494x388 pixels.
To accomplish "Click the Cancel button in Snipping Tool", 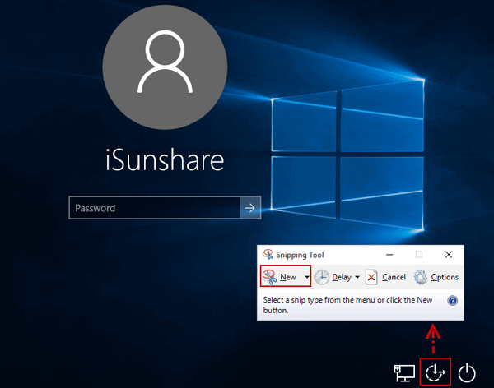I will (386, 277).
